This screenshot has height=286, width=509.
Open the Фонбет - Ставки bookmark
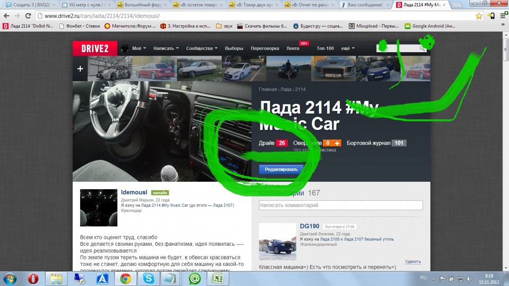[80, 26]
